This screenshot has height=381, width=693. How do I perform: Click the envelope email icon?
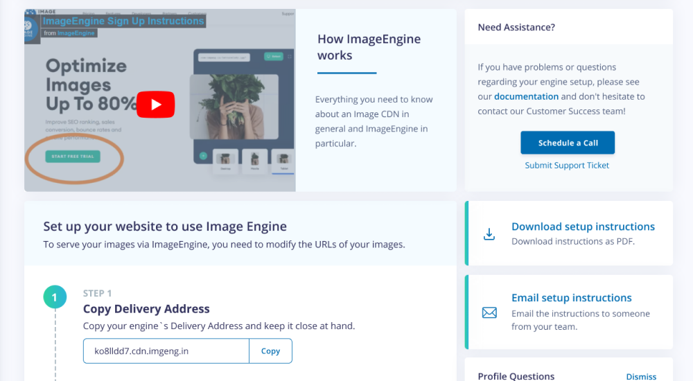tap(489, 312)
